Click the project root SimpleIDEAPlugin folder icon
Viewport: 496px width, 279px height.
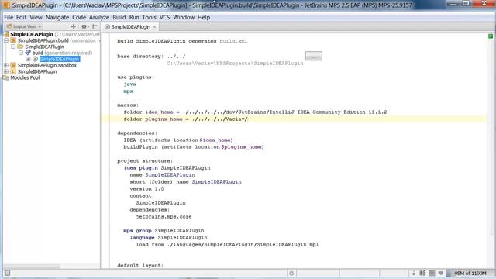(7, 34)
